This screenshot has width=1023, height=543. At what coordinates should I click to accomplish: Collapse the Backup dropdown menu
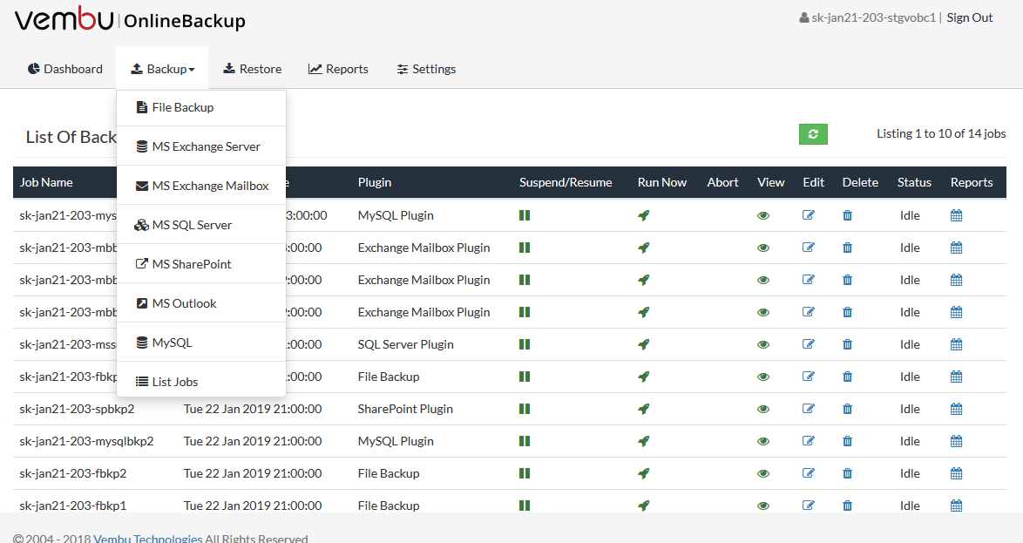tap(162, 69)
